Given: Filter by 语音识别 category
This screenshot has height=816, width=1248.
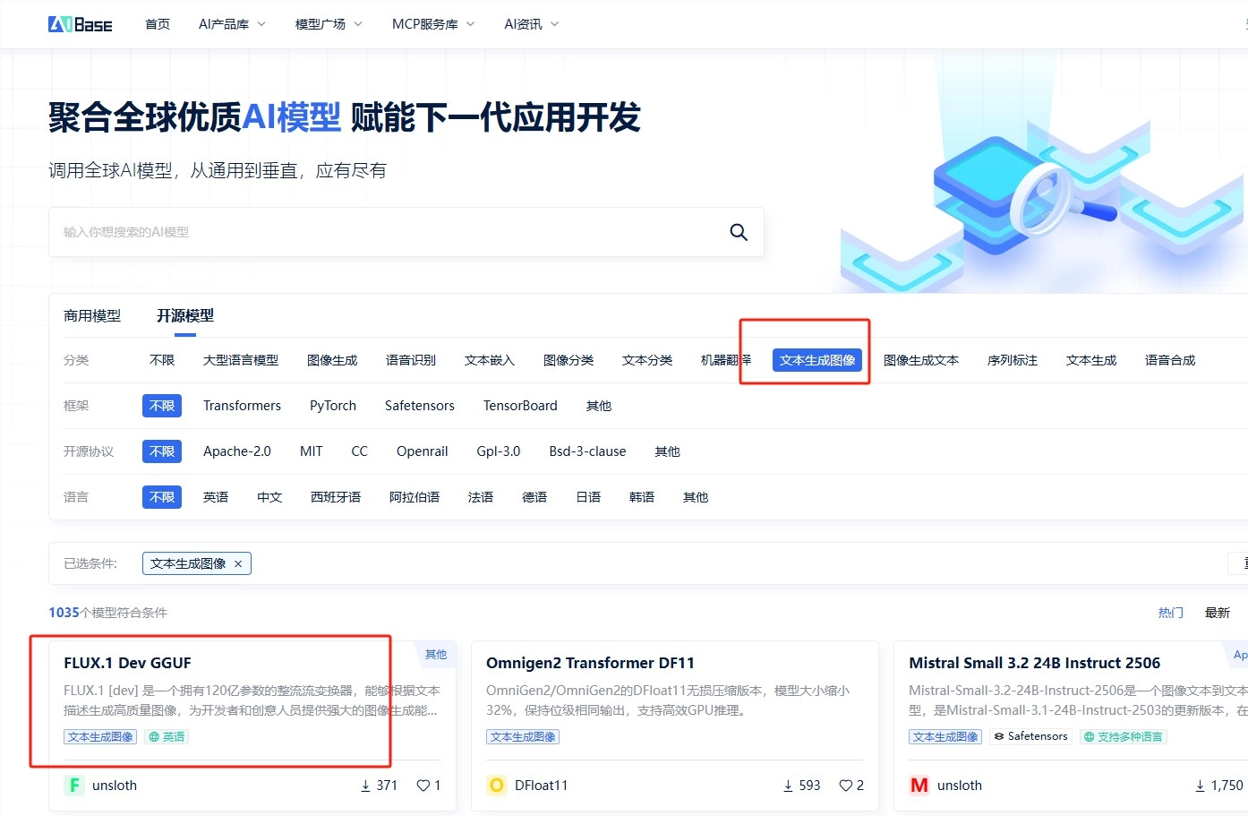Looking at the screenshot, I should (411, 360).
